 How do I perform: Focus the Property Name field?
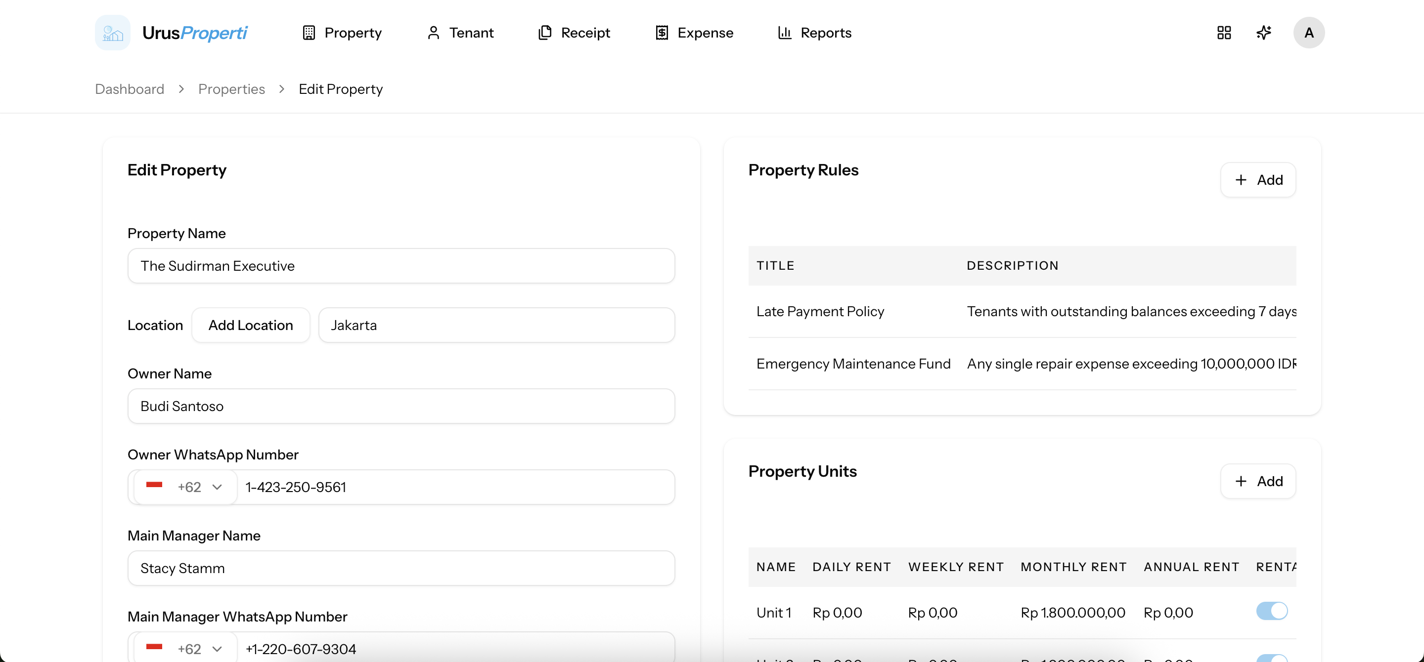pyautogui.click(x=401, y=266)
